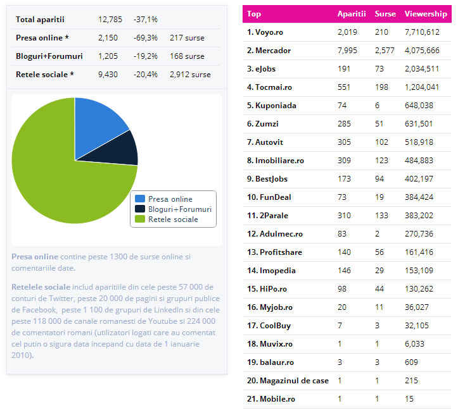Open the 15. HiPo.ro entry
This screenshot has width=458, height=413.
[x=267, y=289]
